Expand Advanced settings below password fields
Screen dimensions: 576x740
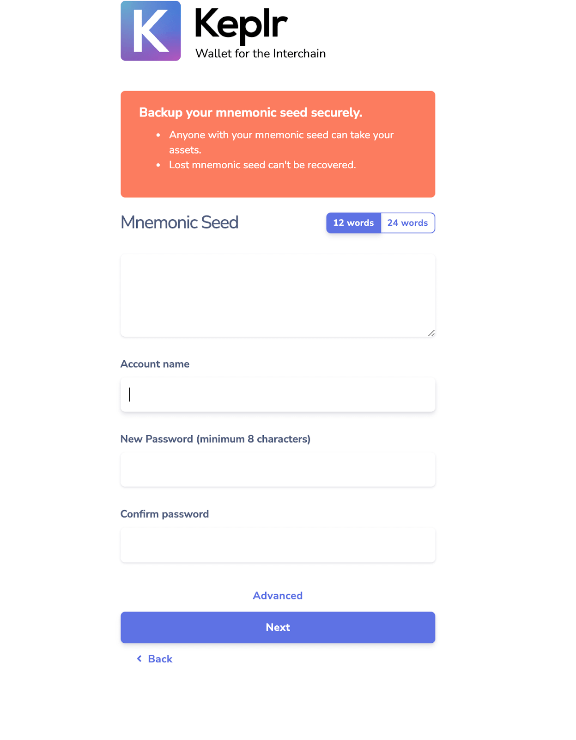pos(277,596)
